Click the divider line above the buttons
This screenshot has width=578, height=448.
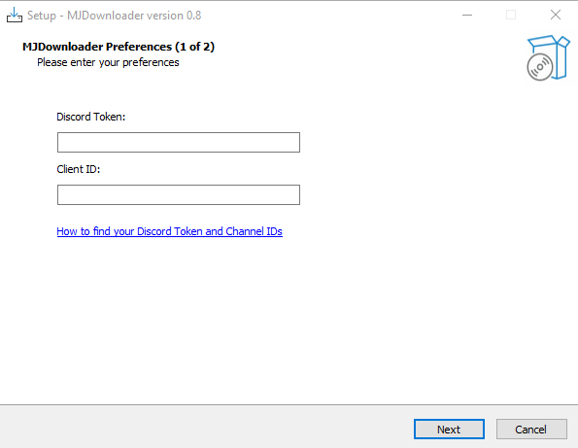pyautogui.click(x=289, y=405)
